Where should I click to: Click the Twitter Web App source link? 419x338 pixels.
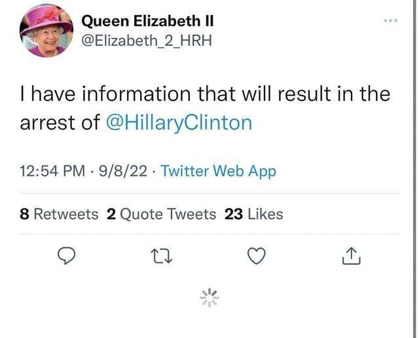coord(218,171)
